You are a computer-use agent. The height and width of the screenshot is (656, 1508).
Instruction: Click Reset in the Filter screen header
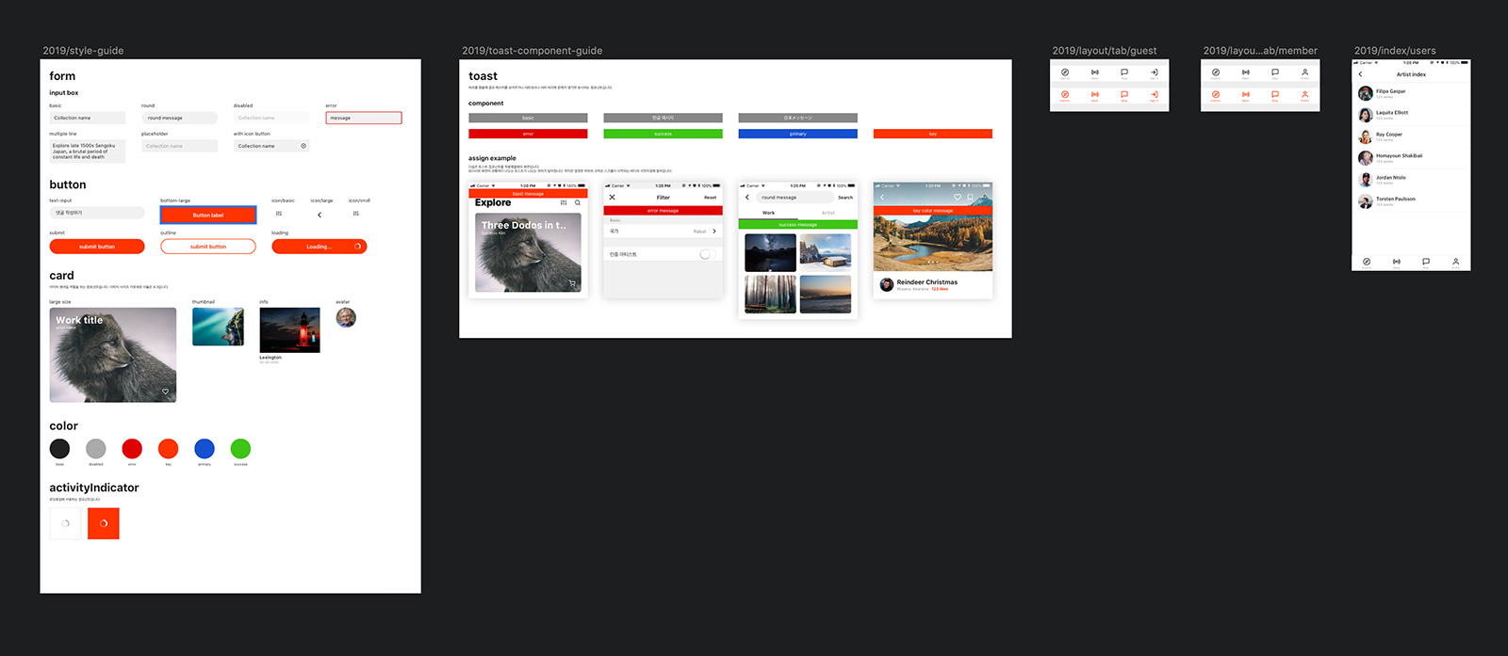pyautogui.click(x=710, y=198)
